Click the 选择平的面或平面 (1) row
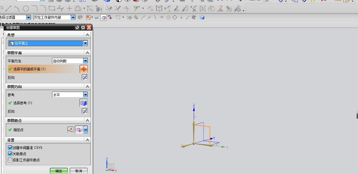358x174 pixels. (43, 69)
